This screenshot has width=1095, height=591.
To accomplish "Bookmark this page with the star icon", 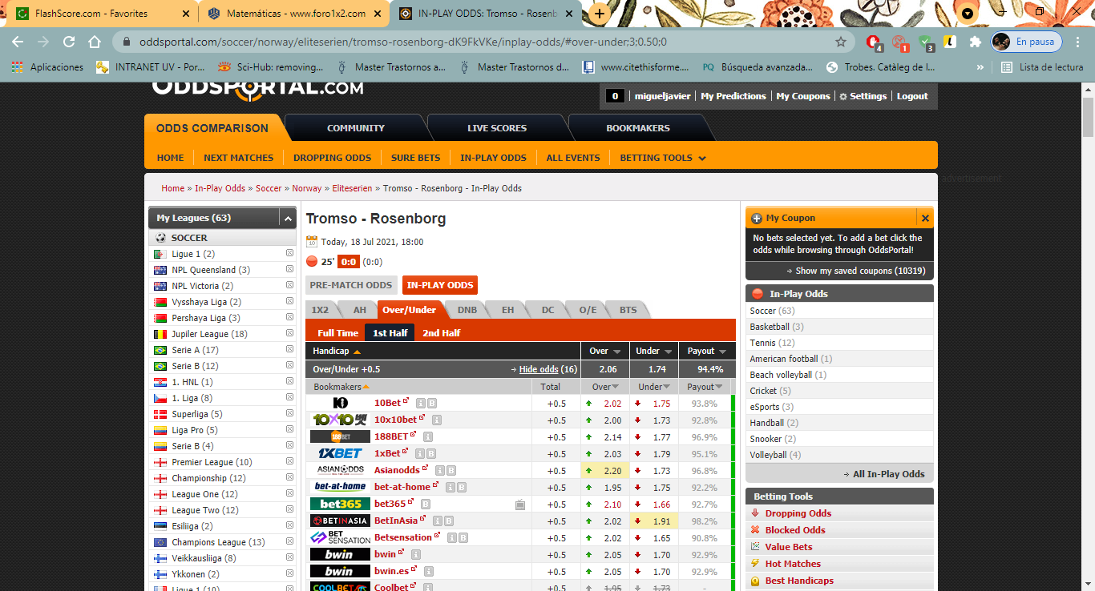I will click(x=841, y=42).
